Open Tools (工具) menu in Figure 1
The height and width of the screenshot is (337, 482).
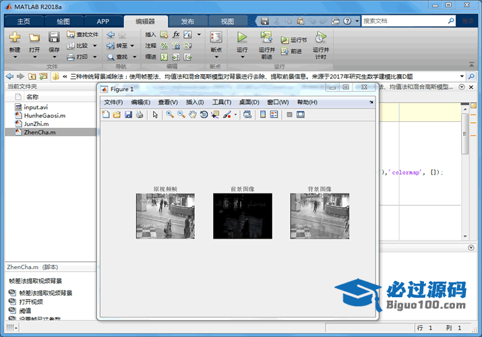tap(222, 102)
